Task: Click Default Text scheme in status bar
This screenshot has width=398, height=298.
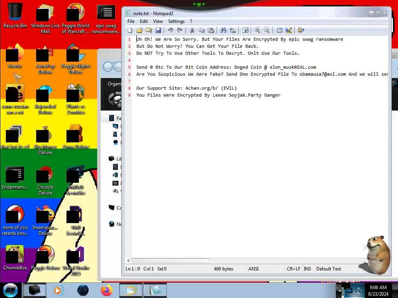Action: click(x=328, y=269)
